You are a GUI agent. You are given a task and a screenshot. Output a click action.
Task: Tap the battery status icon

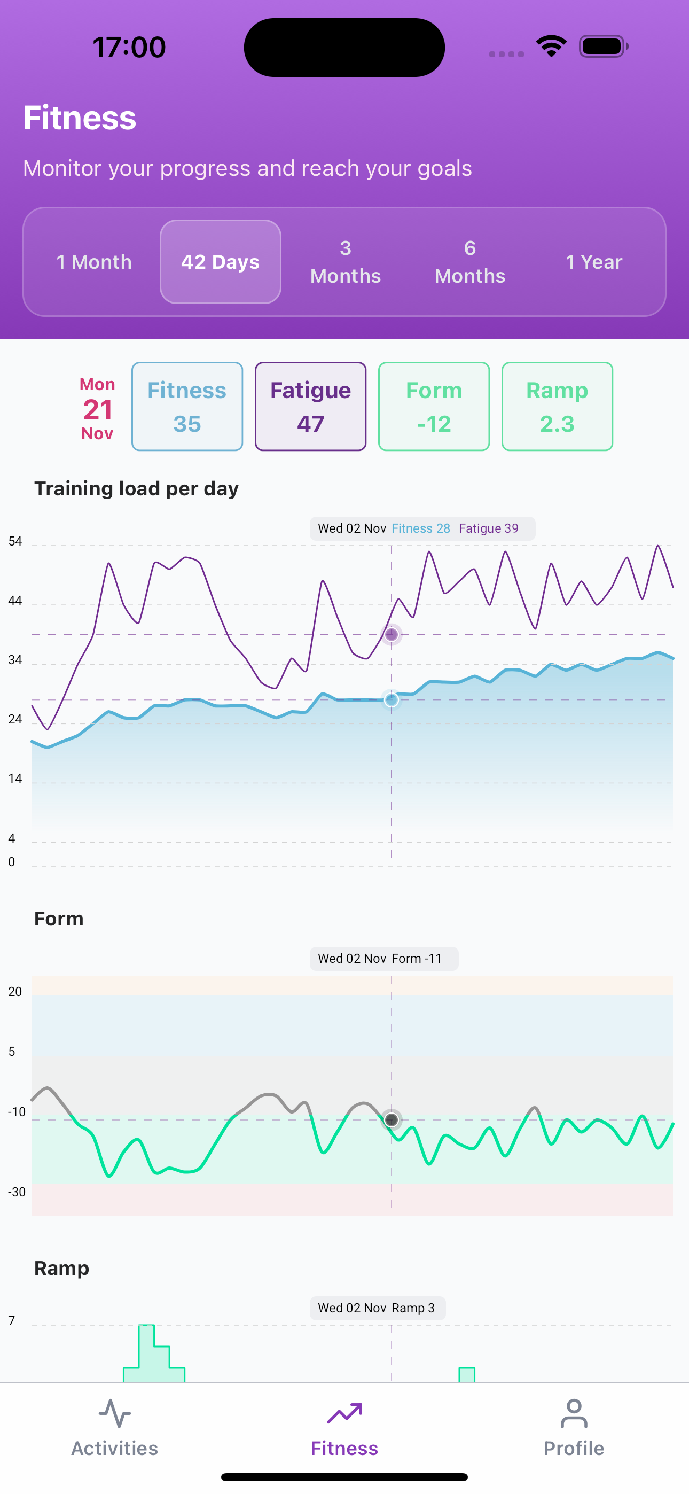603,46
